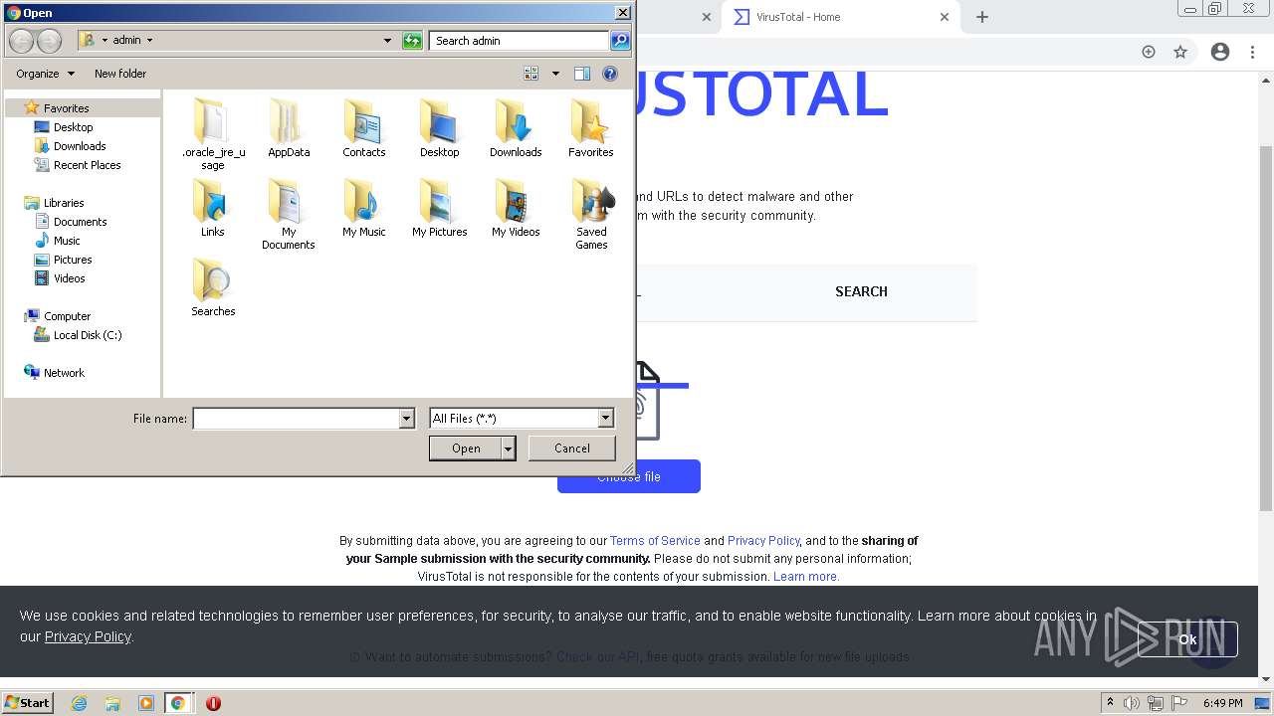Click the search magnifier icon
The image size is (1274, 716).
coord(620,41)
